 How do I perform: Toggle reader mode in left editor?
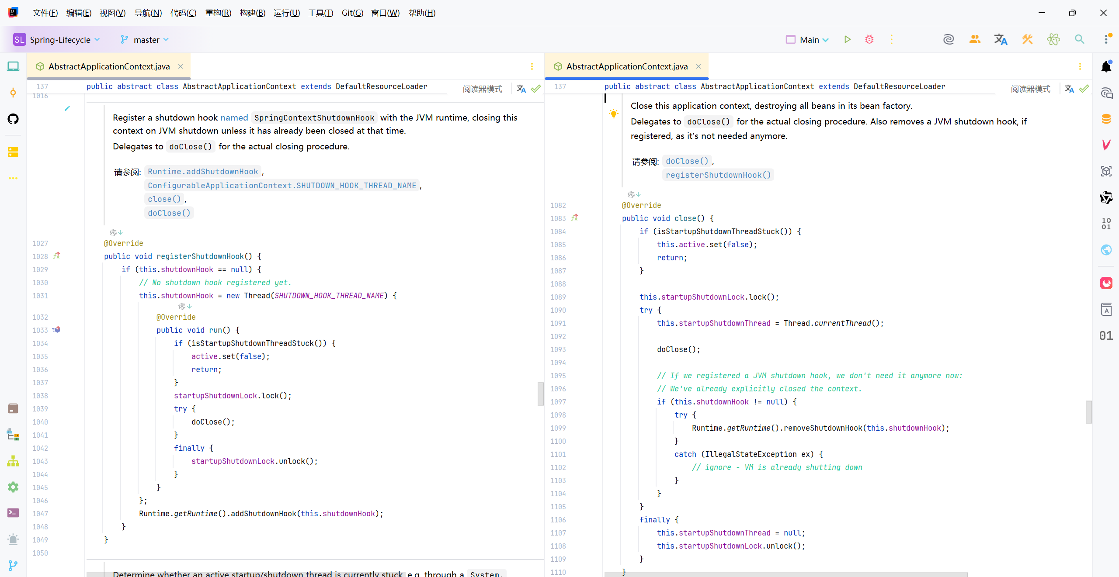pyautogui.click(x=482, y=89)
